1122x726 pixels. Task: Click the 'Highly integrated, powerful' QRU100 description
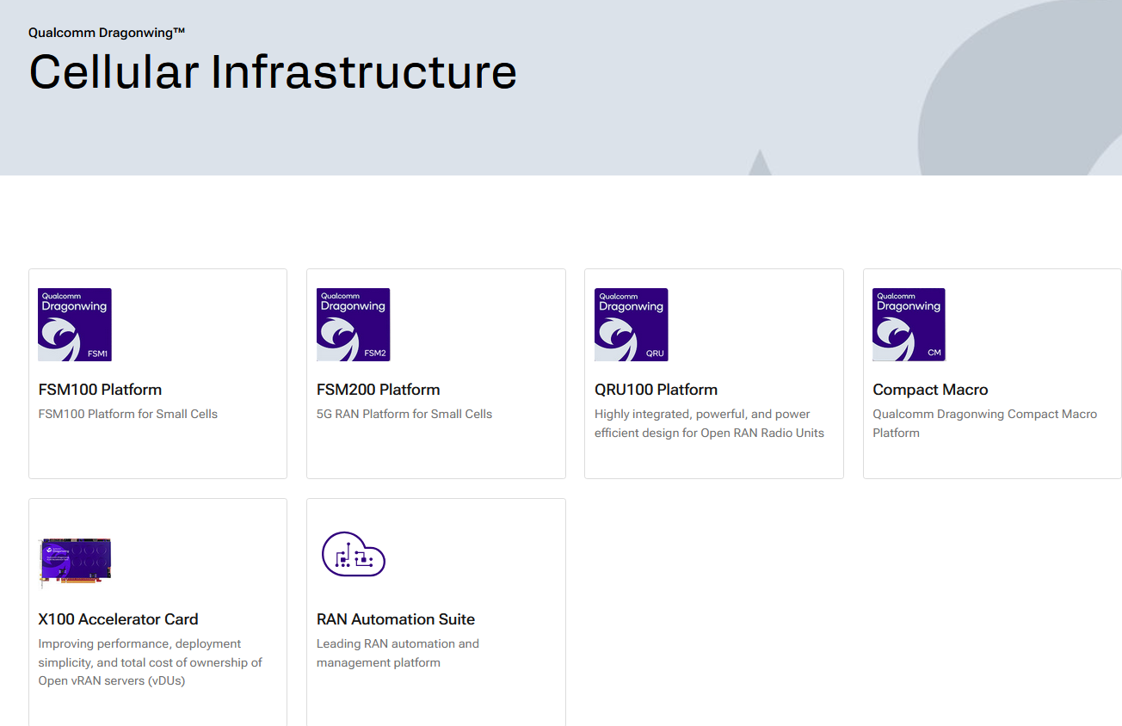[x=709, y=423]
